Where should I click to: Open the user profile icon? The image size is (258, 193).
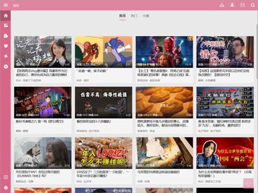pos(232,5)
